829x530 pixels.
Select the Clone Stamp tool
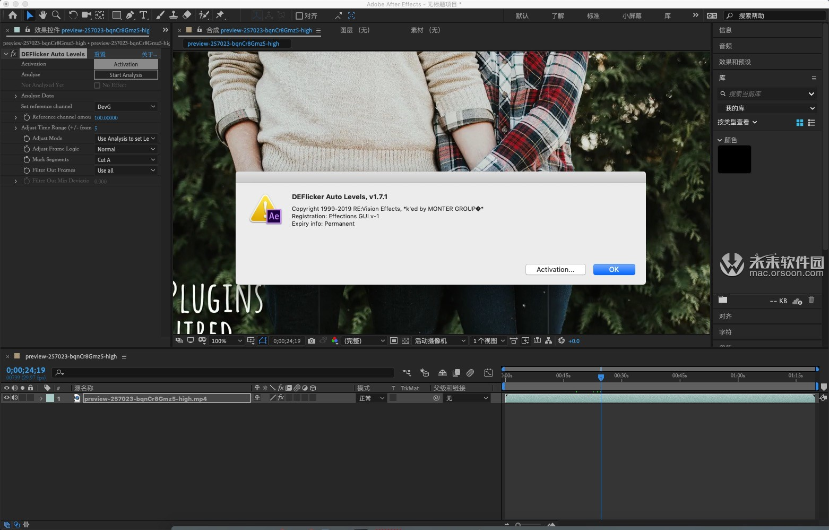tap(174, 15)
